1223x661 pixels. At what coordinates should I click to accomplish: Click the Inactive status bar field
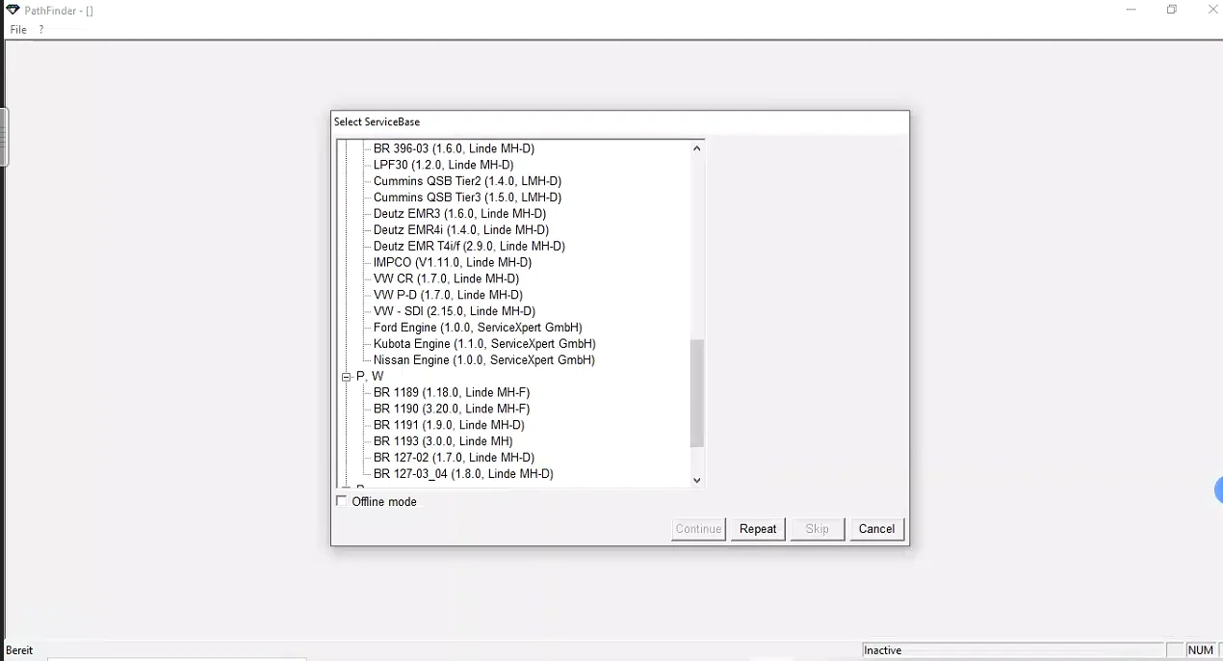[x=1013, y=650]
